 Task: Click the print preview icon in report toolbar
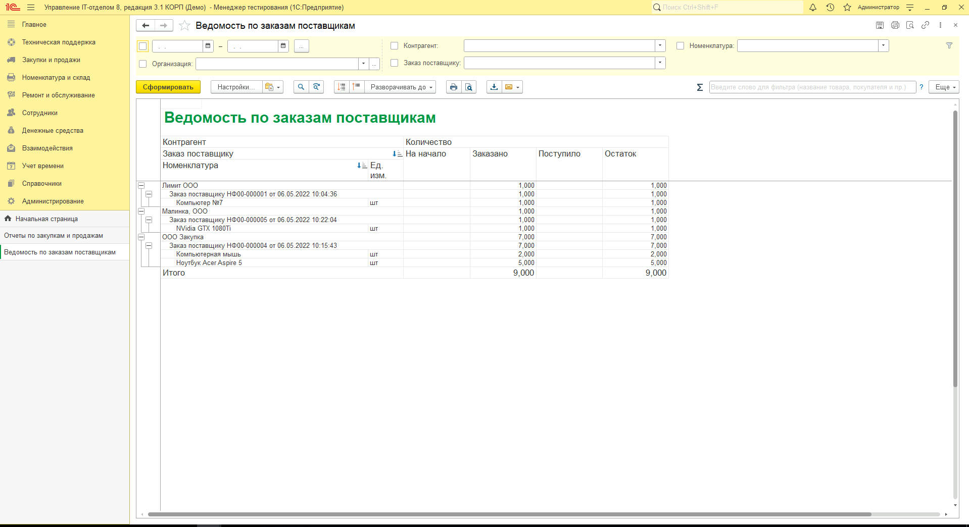[469, 87]
